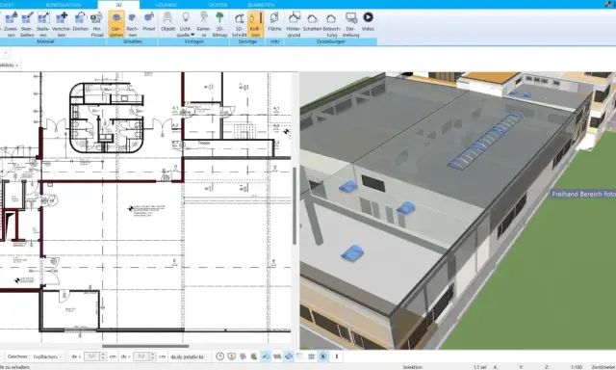Viewport: 616px width, 370px height.
Task: Open the three-dot overflow menu in bottom toolbar
Action: [336, 357]
